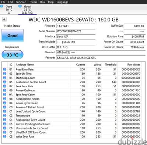Click status icon for Reallocated Sectors Count
The width and height of the screenshot is (147, 145).
[x=5, y=82]
